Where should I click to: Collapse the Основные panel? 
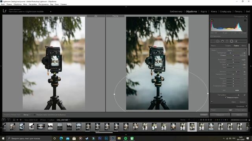246,106
